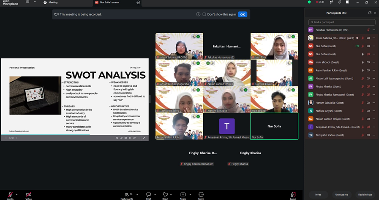Expand share options arrow beside Share
The width and height of the screenshot is (379, 200).
pos(190,195)
